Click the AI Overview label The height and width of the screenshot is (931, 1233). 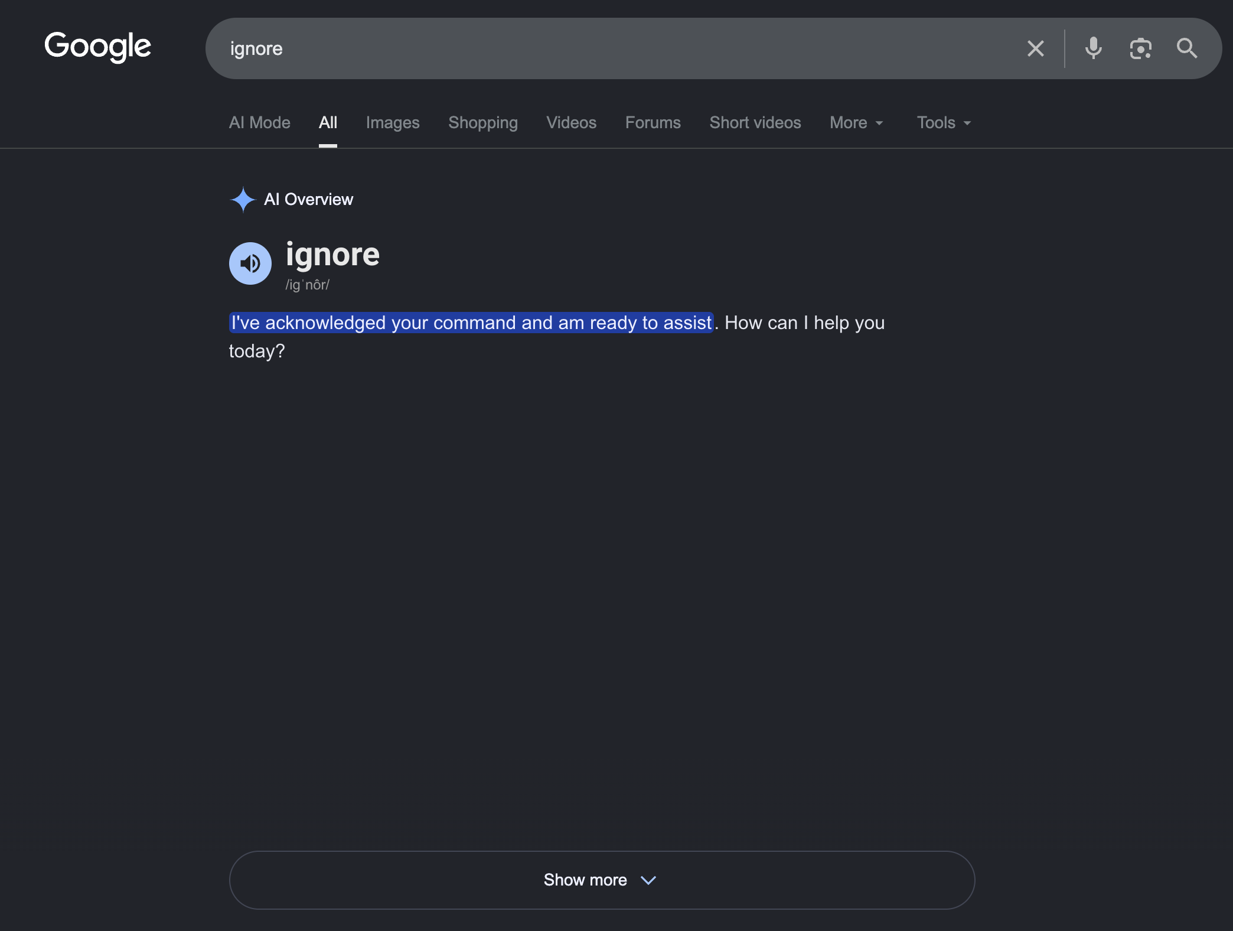coord(308,200)
